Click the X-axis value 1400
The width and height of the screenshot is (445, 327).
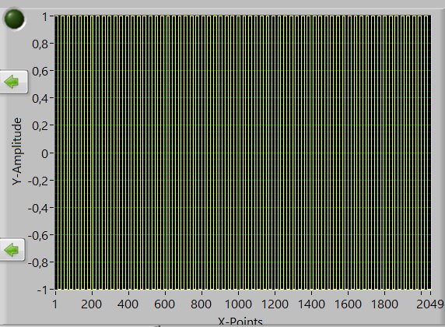[312, 304]
